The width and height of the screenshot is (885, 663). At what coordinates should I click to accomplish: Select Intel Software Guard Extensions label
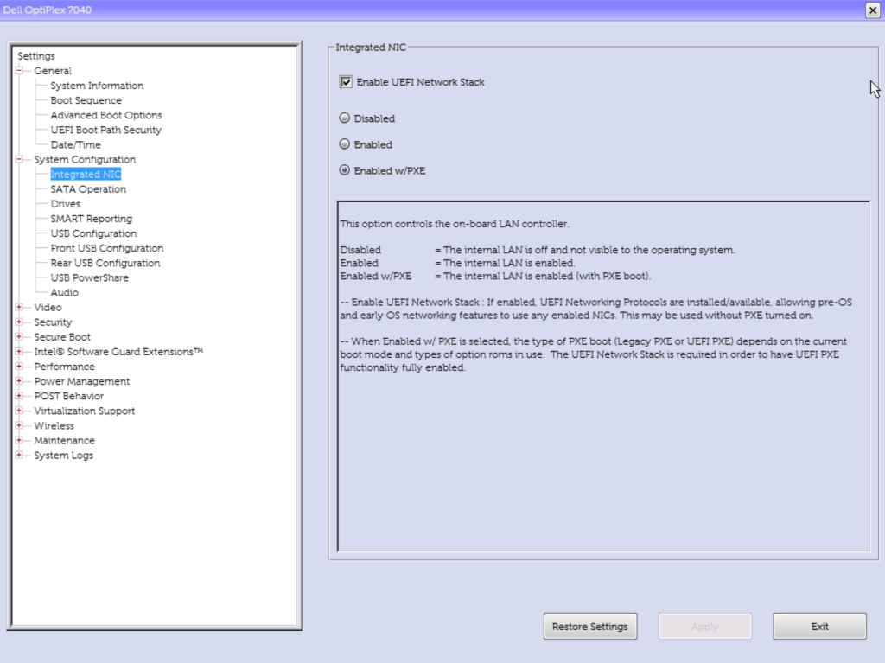pyautogui.click(x=118, y=351)
